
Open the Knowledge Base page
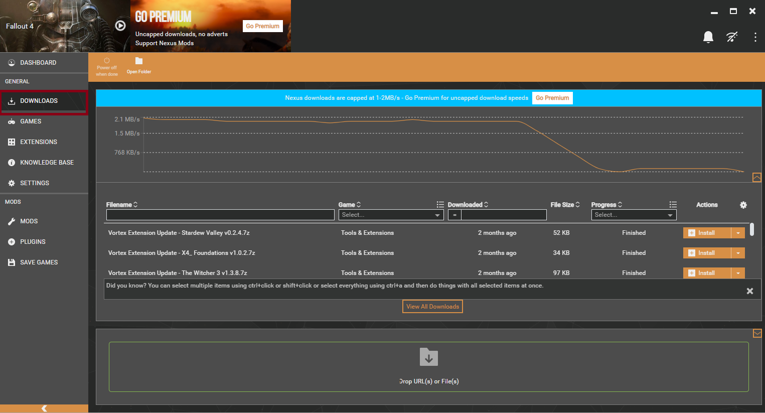tap(44, 163)
